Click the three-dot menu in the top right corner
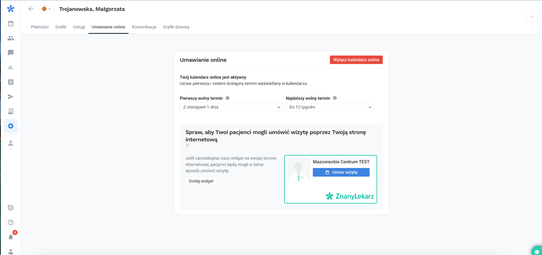 pos(532,17)
